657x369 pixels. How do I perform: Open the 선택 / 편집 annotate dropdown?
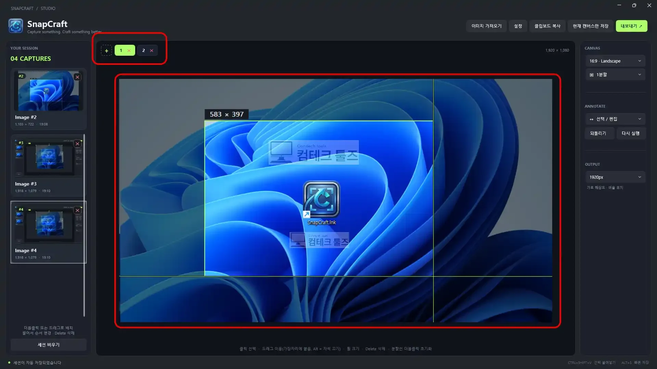coord(615,119)
